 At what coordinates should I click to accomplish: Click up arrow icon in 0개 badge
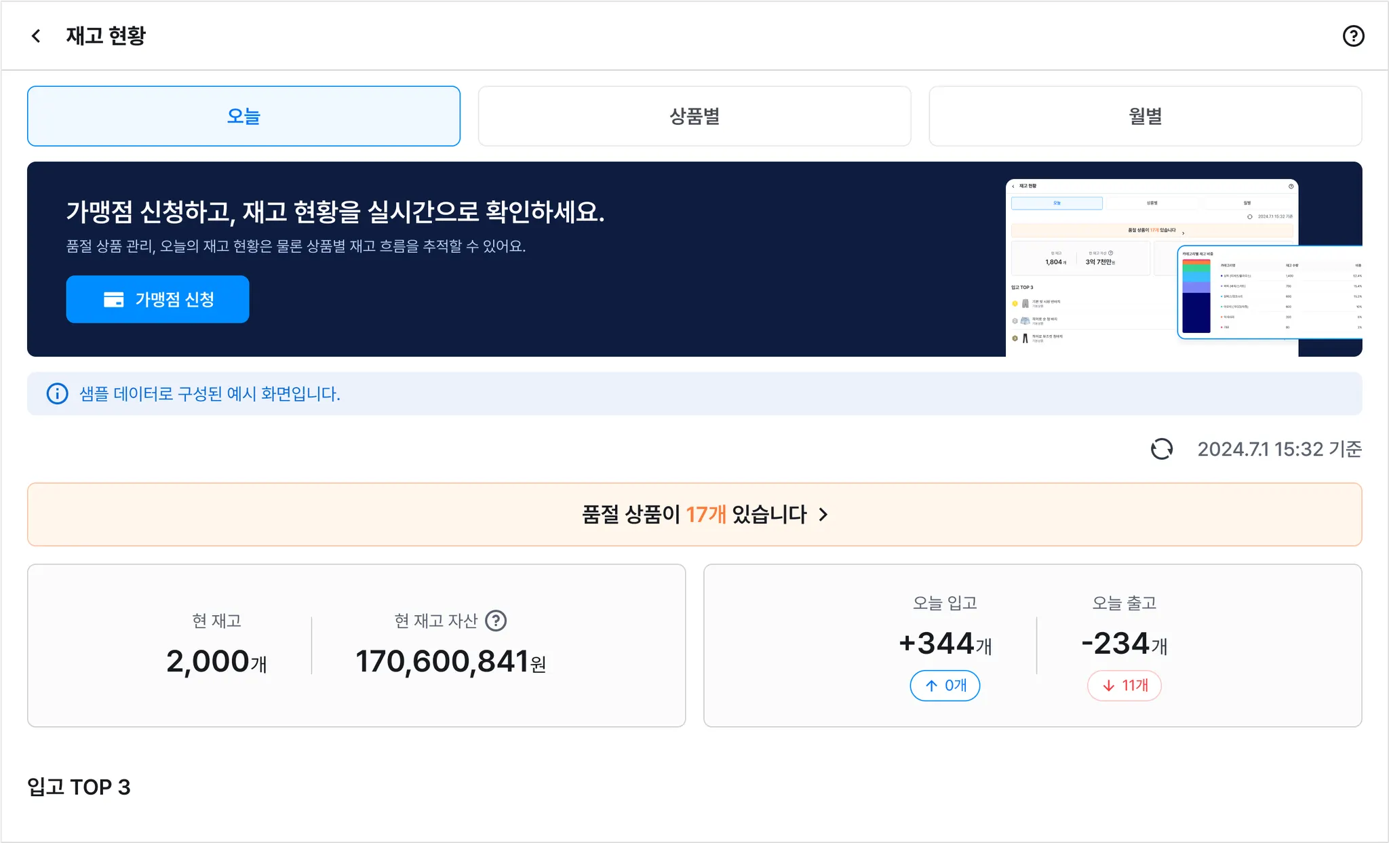click(x=932, y=686)
